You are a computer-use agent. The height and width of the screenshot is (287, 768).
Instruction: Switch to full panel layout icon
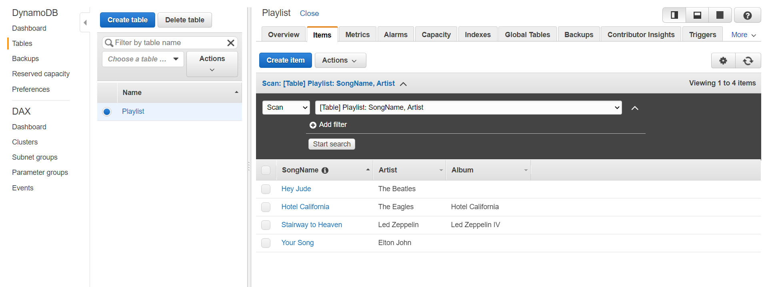coord(720,15)
